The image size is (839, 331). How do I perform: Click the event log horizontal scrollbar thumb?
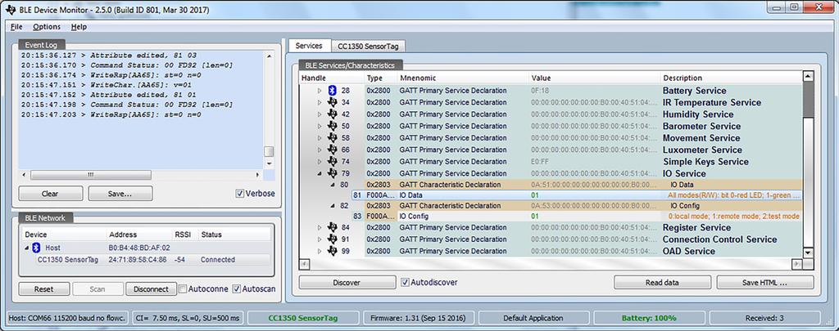click(90, 175)
